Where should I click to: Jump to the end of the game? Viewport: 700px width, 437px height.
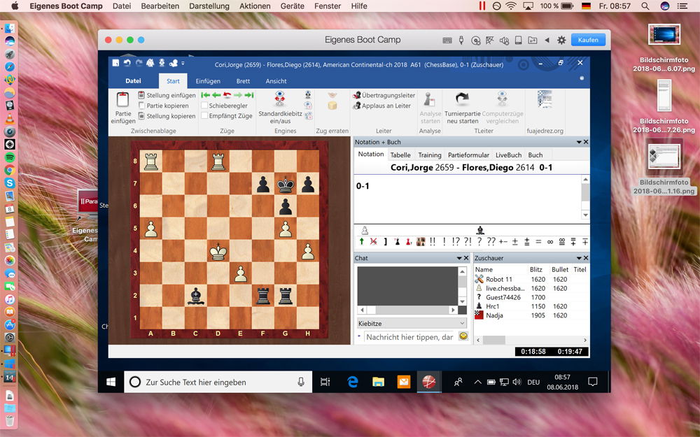pyautogui.click(x=248, y=94)
